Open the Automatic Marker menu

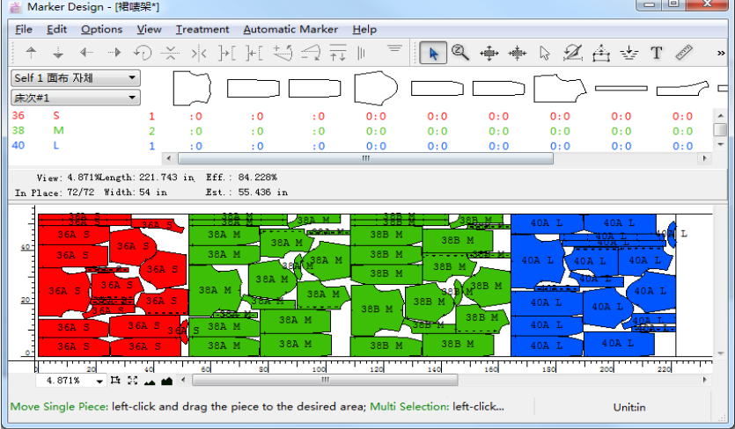290,29
